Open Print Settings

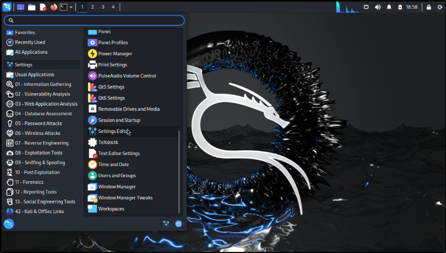[133, 65]
